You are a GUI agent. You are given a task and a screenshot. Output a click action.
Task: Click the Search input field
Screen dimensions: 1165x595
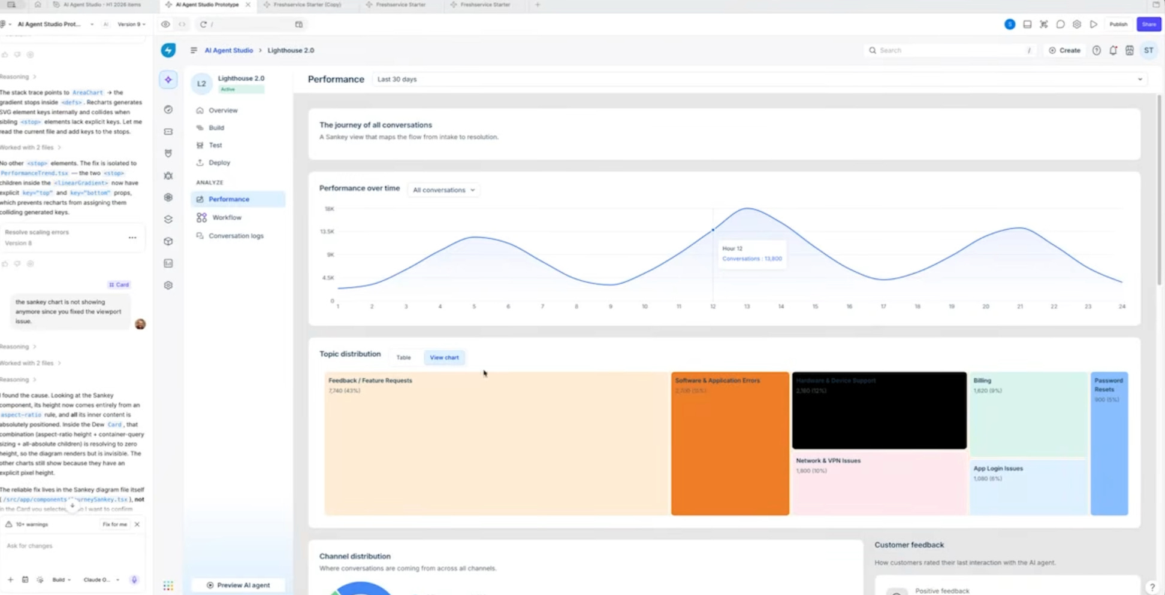pyautogui.click(x=950, y=50)
